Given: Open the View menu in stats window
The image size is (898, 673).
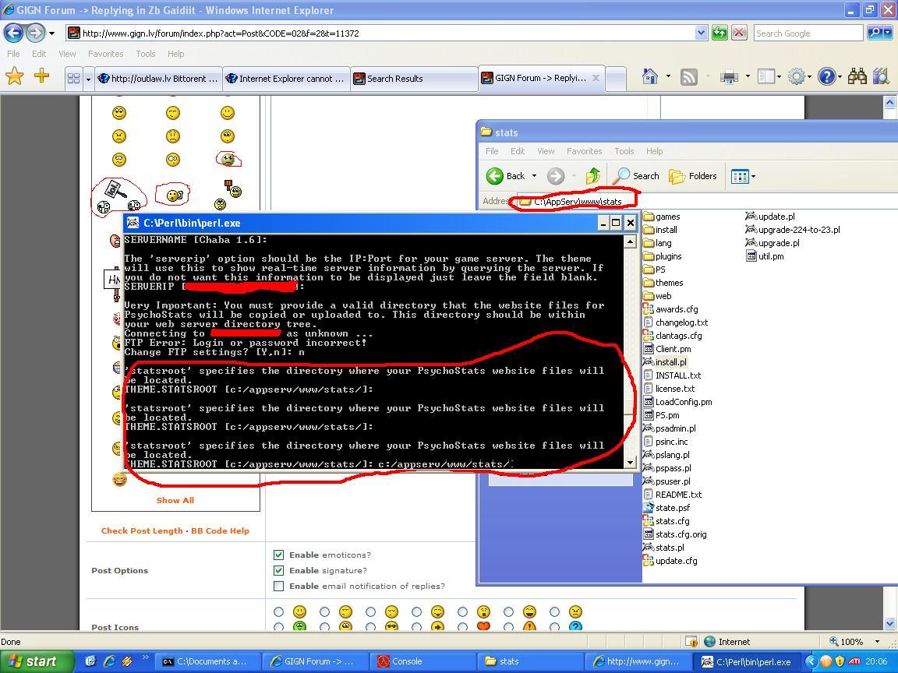Looking at the screenshot, I should coord(546,151).
